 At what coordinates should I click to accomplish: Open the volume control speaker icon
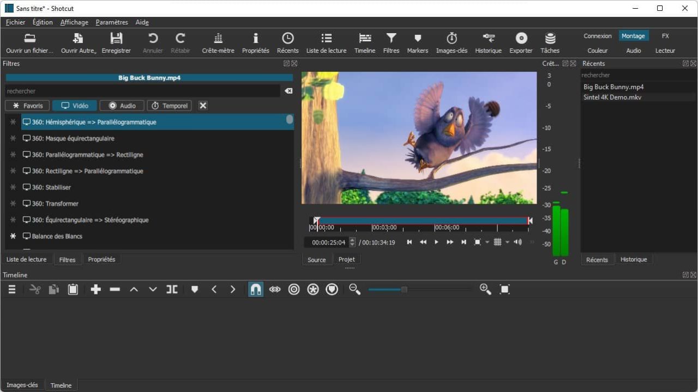point(518,242)
